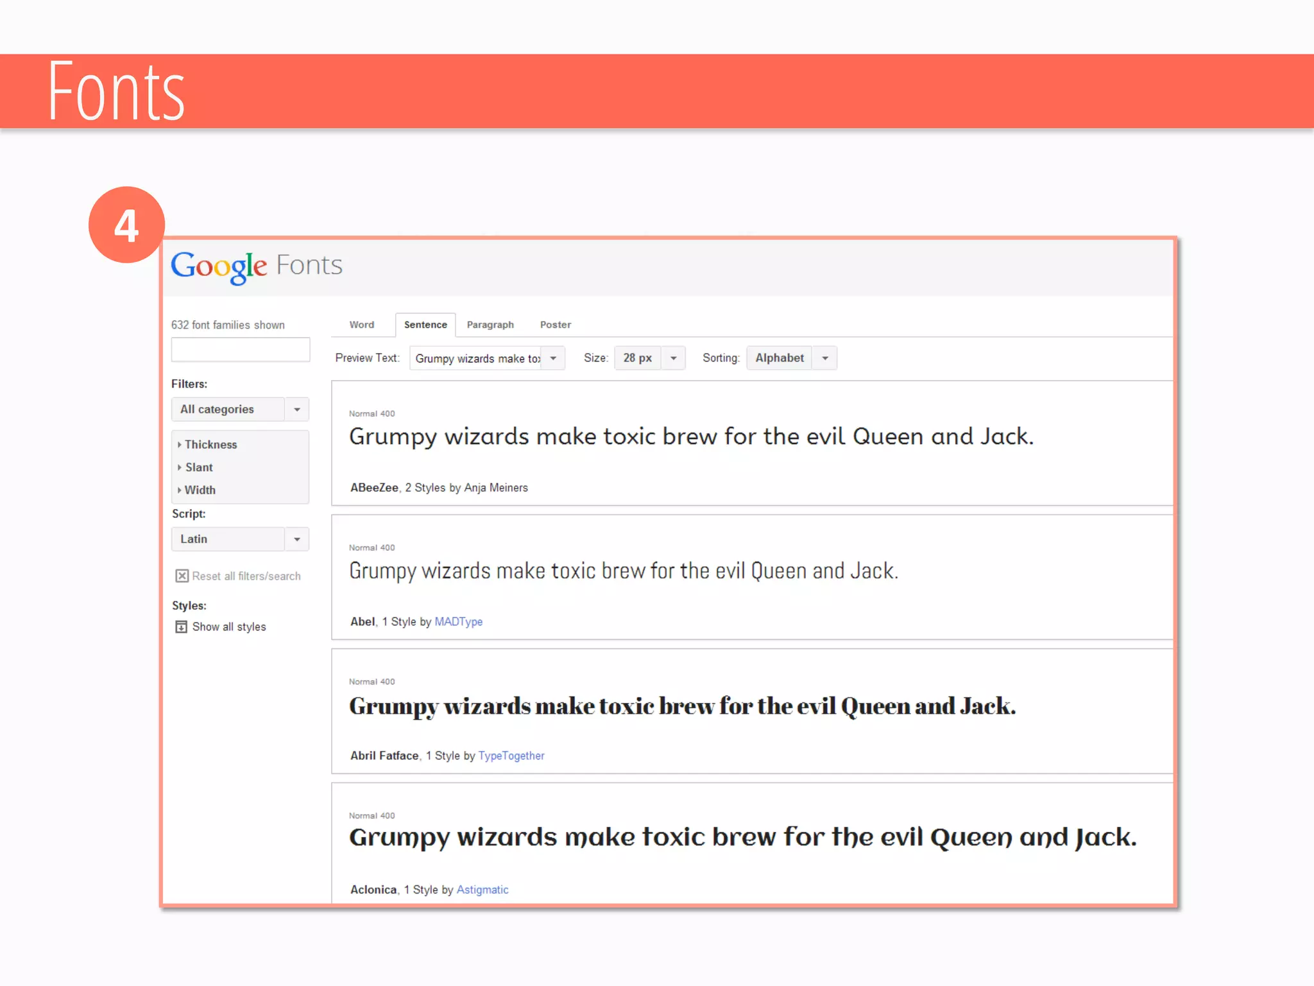Click the Reset all filters X icon
The width and height of the screenshot is (1314, 986).
point(182,576)
